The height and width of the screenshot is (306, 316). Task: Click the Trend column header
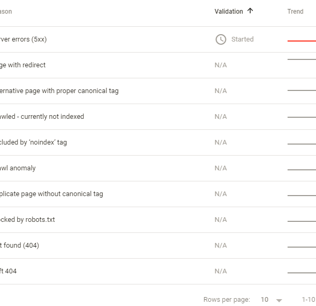tap(295, 12)
